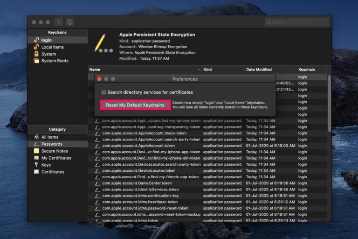
Task: Select System Roots keychain
Action: [55, 61]
